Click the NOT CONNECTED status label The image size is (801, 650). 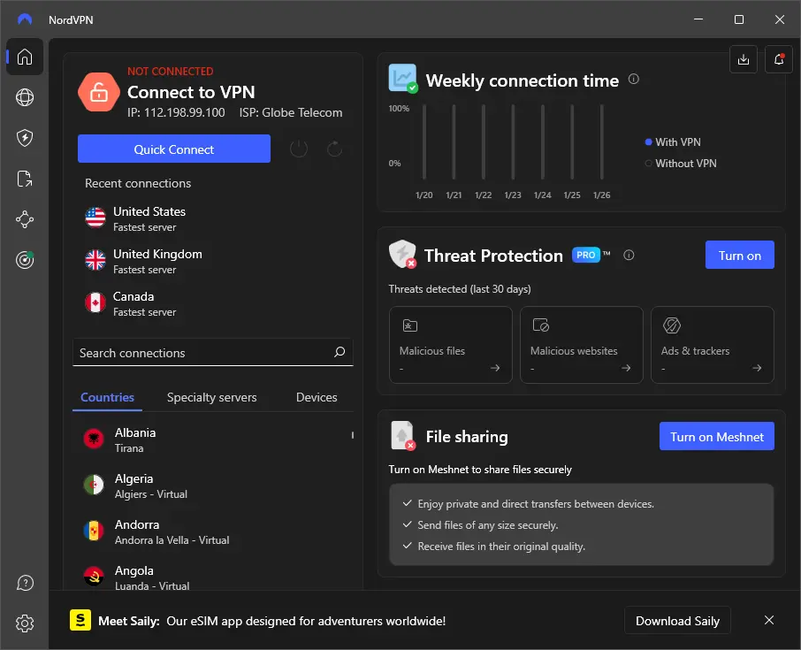click(x=171, y=71)
